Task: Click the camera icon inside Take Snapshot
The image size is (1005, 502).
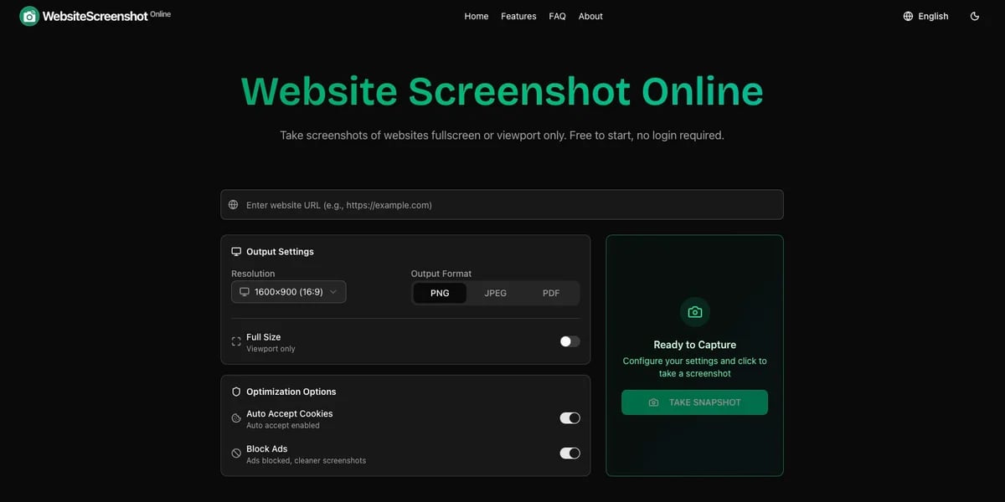Action: click(x=654, y=402)
